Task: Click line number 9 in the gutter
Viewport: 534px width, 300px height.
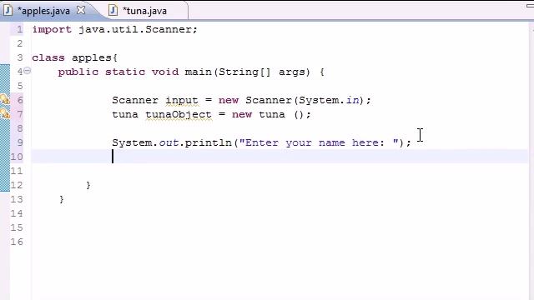Action: pyautogui.click(x=19, y=142)
